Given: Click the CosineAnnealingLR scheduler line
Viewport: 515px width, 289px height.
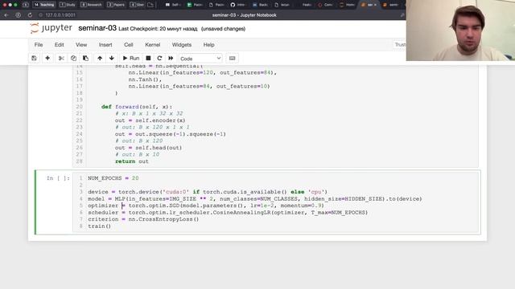Looking at the screenshot, I should click(228, 213).
